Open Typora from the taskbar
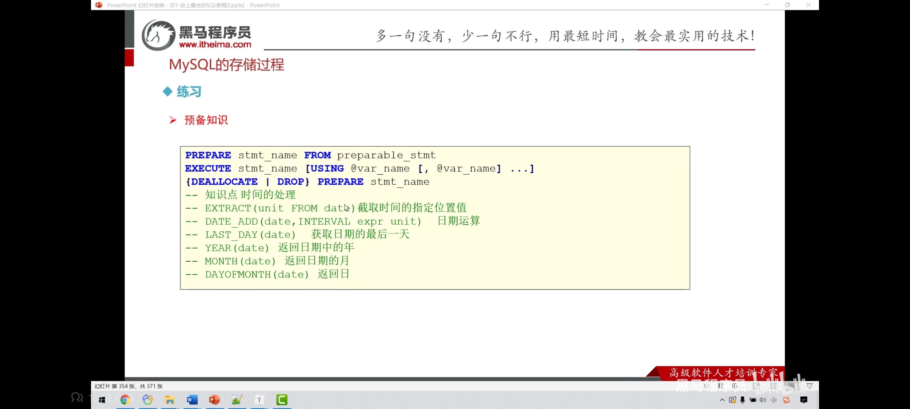The image size is (910, 409). [x=259, y=400]
